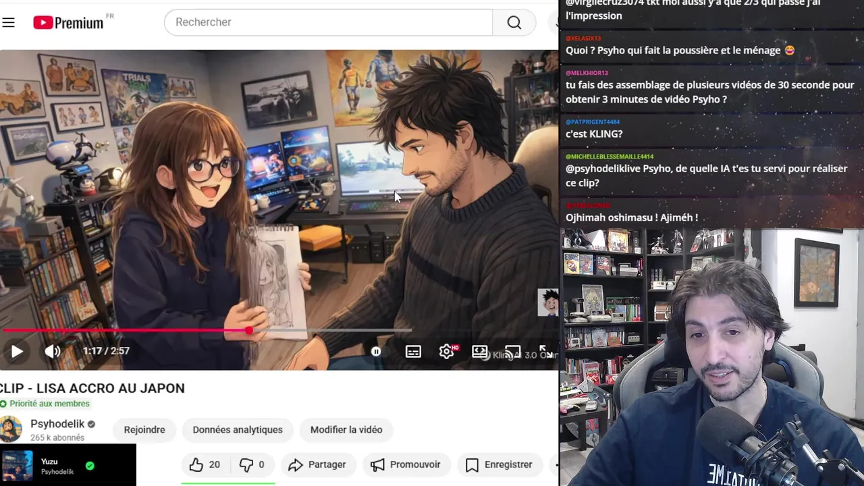Click the verified badge next to Psyhodelik

coord(91,424)
